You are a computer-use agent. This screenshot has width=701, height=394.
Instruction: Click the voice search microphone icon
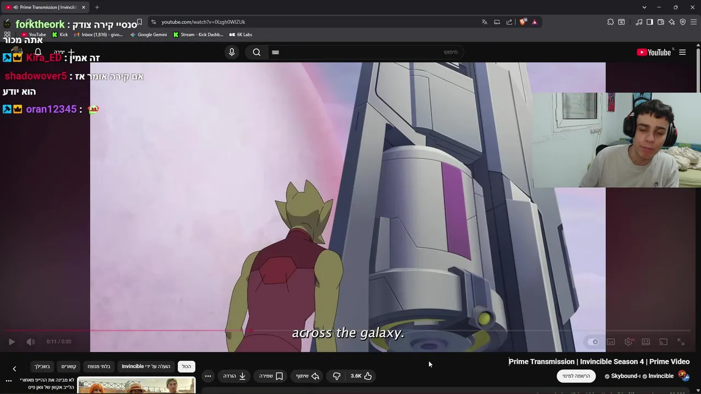point(232,52)
